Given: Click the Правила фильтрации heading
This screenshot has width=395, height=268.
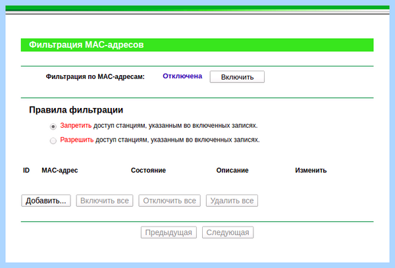Looking at the screenshot, I should pos(76,110).
